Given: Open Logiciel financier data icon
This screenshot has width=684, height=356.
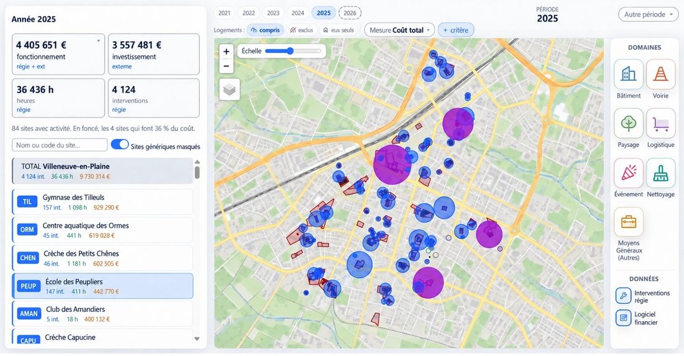Looking at the screenshot, I should tap(623, 317).
